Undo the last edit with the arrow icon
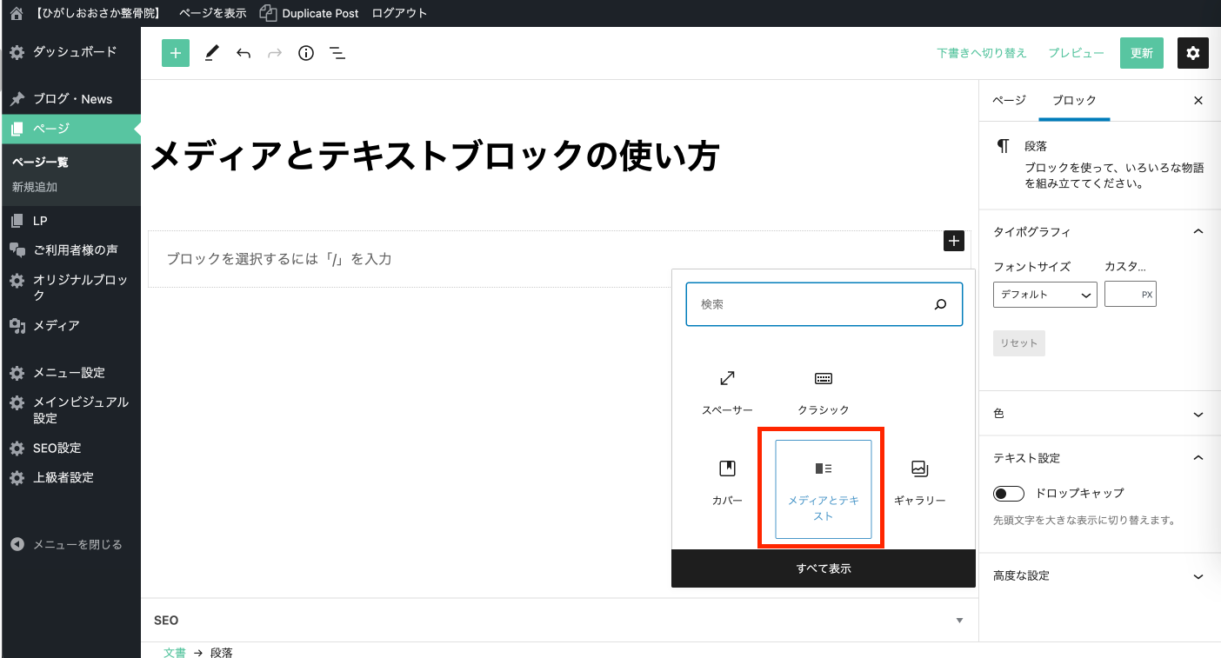1221x658 pixels. point(244,53)
